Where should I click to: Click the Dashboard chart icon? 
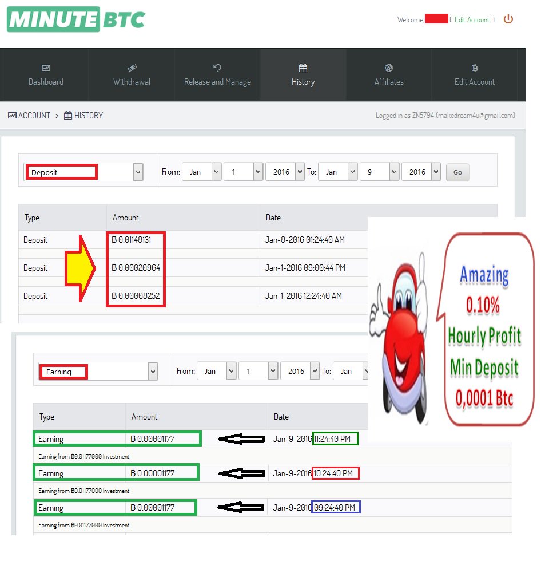(x=46, y=68)
